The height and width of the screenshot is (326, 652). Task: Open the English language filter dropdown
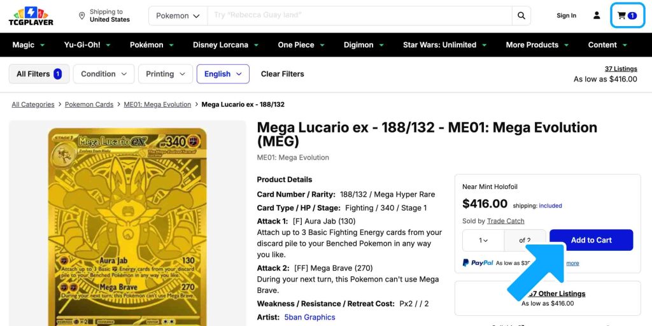(223, 74)
